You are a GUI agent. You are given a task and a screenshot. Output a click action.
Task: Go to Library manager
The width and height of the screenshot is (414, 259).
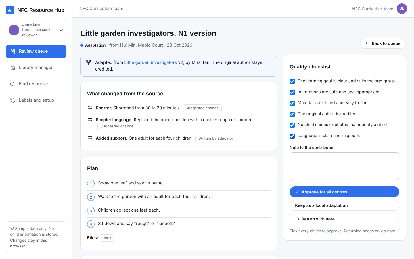(x=36, y=68)
